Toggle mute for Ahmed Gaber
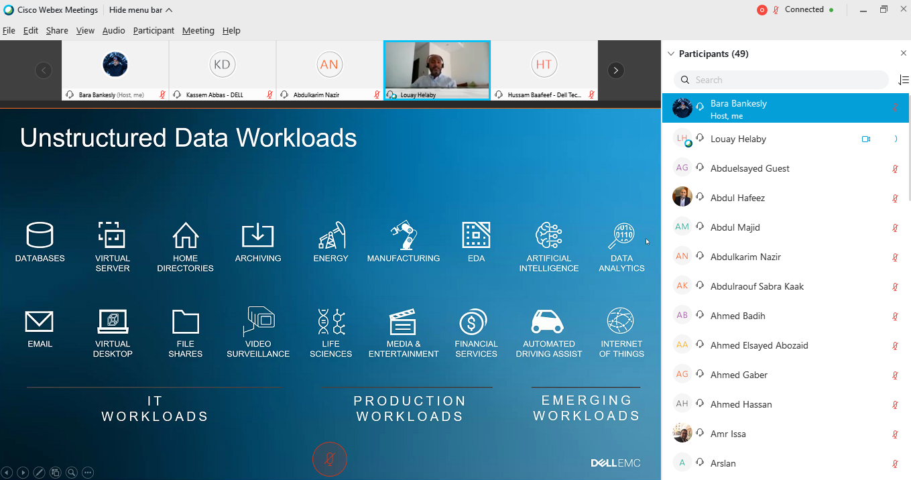Screen dimensions: 911x480 [x=895, y=375]
